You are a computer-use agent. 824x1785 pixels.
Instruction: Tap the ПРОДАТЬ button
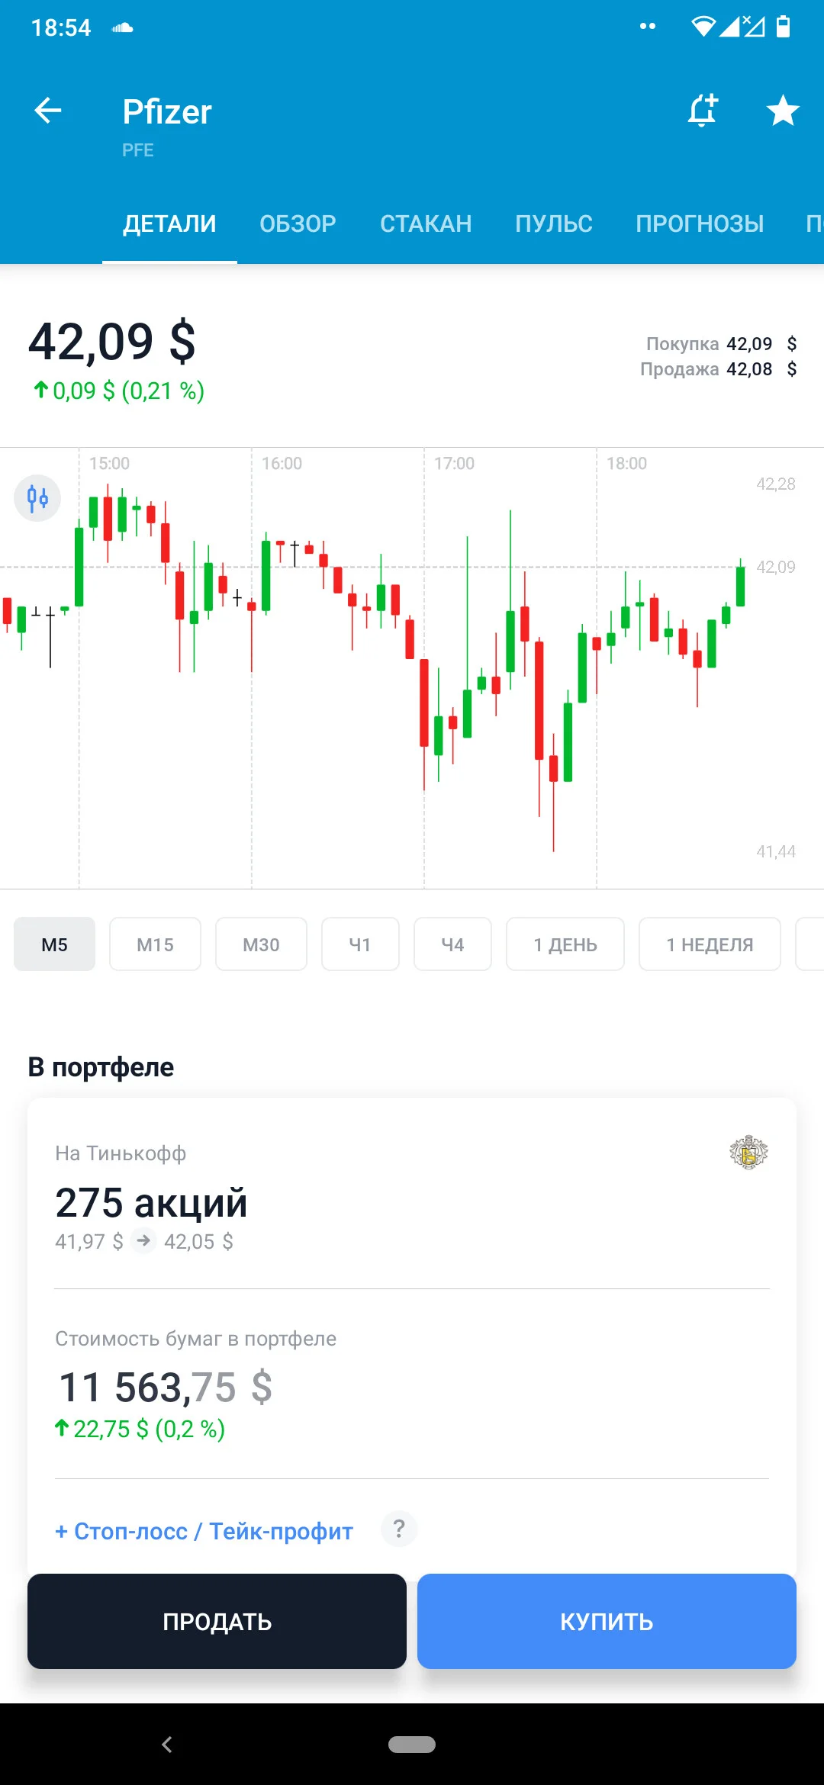(x=217, y=1621)
